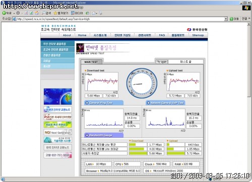Click the 테스트 끝 status field
The height and width of the screenshot is (182, 252).
click(x=185, y=62)
